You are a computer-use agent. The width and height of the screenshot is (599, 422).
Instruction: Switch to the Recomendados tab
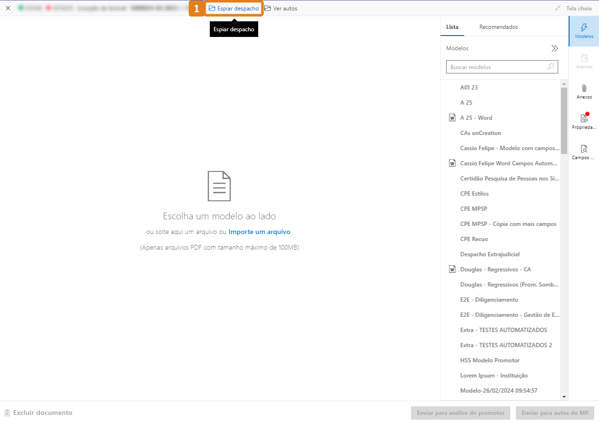point(498,27)
